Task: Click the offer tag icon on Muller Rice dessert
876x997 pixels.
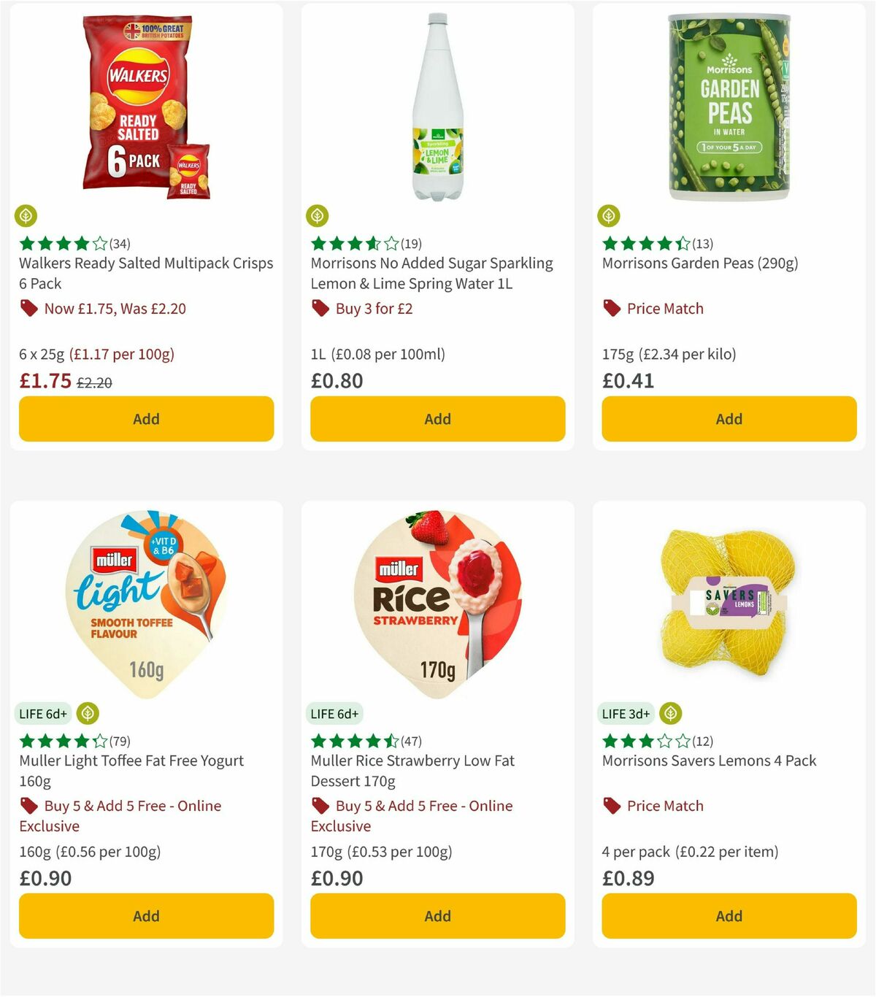Action: [x=320, y=806]
